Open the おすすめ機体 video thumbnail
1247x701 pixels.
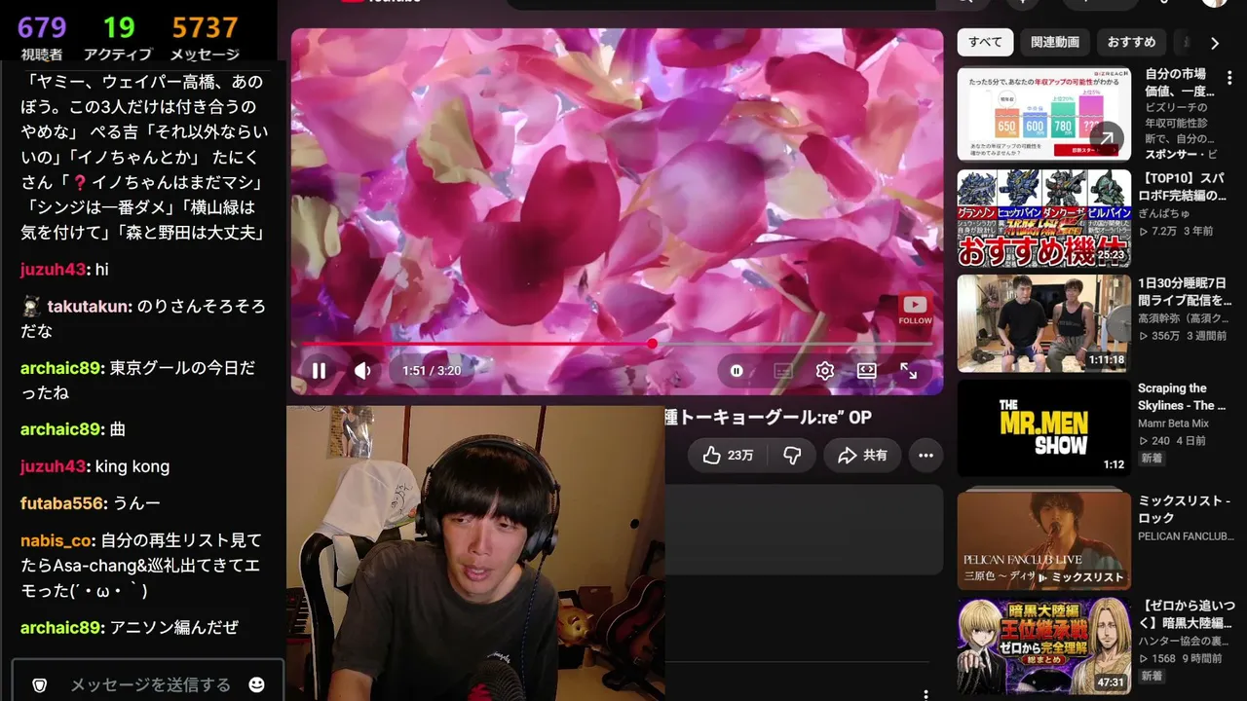click(1043, 218)
